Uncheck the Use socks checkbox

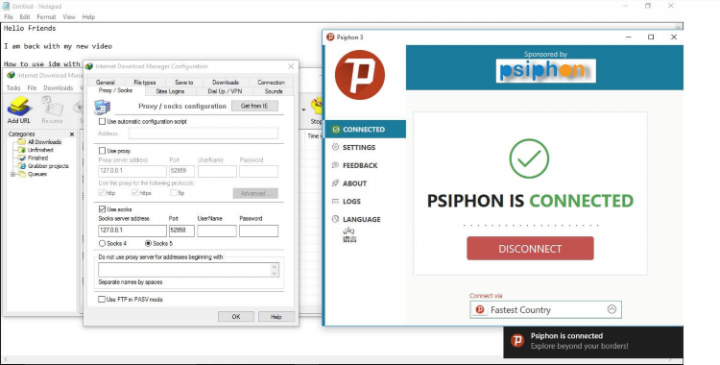point(102,208)
